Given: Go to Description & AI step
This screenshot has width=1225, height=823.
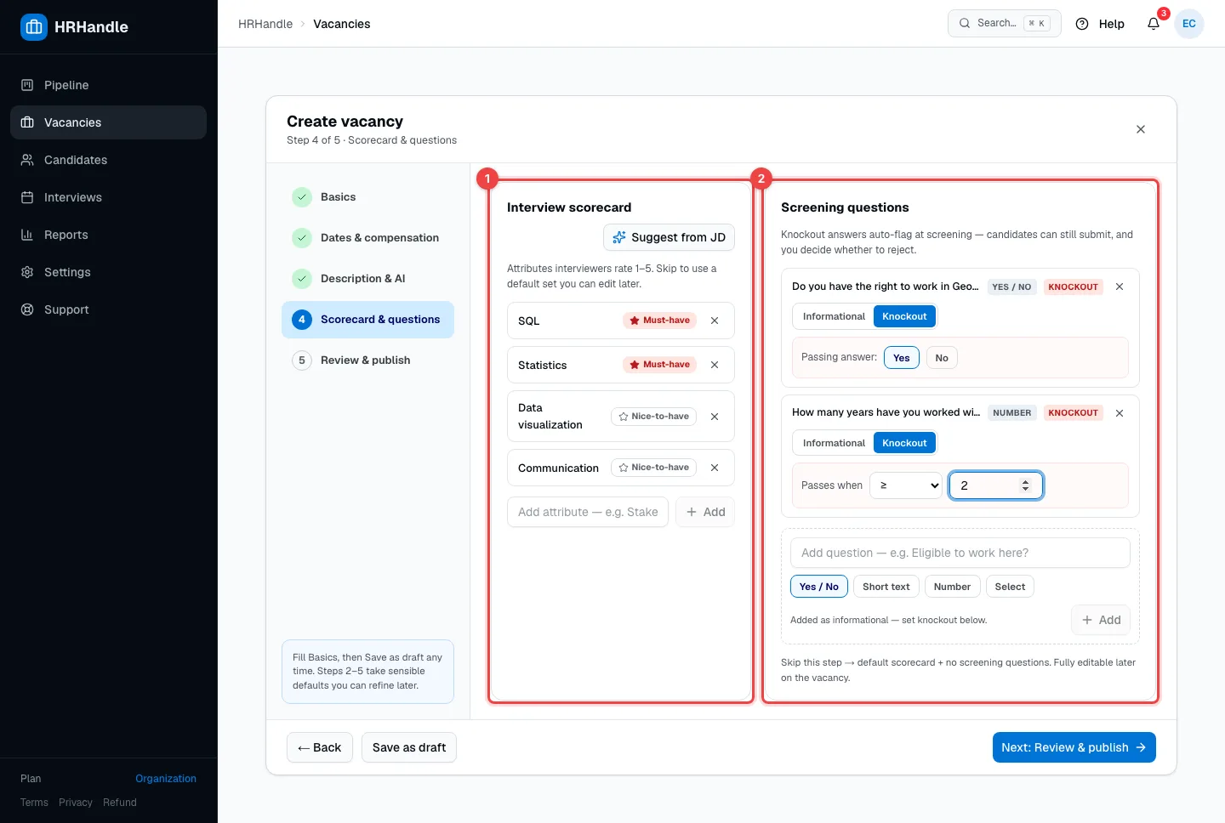Looking at the screenshot, I should [x=367, y=279].
